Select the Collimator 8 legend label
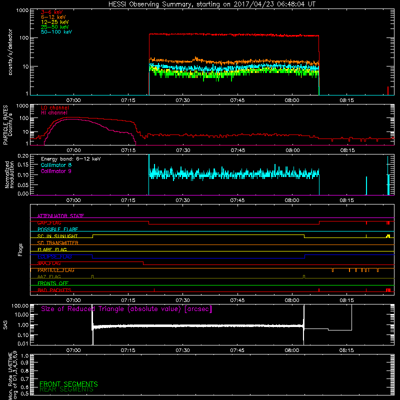 pos(56,165)
